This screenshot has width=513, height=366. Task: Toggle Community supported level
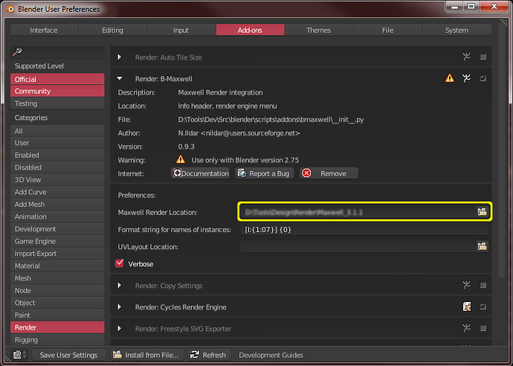coord(57,91)
